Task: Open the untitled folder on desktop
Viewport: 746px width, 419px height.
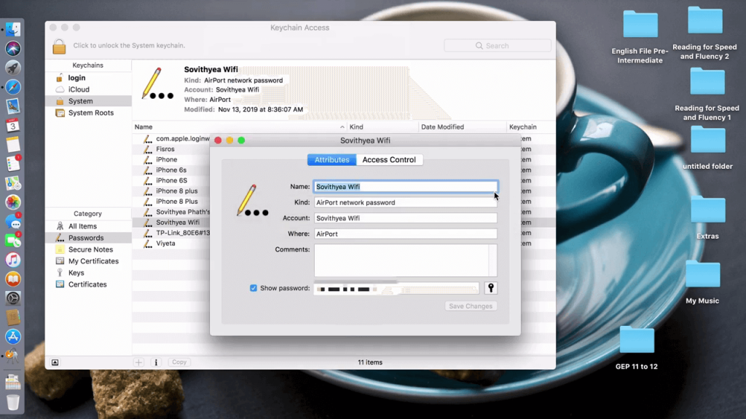Action: 708,140
